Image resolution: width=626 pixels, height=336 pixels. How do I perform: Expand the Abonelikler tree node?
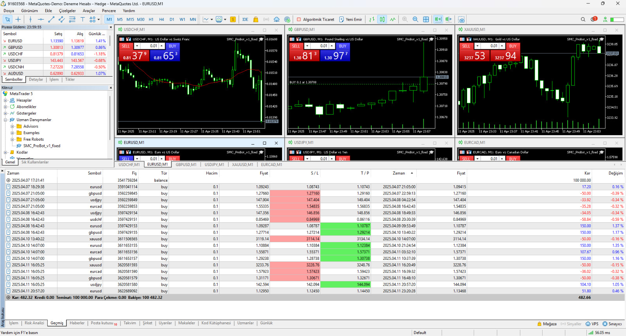[5, 107]
